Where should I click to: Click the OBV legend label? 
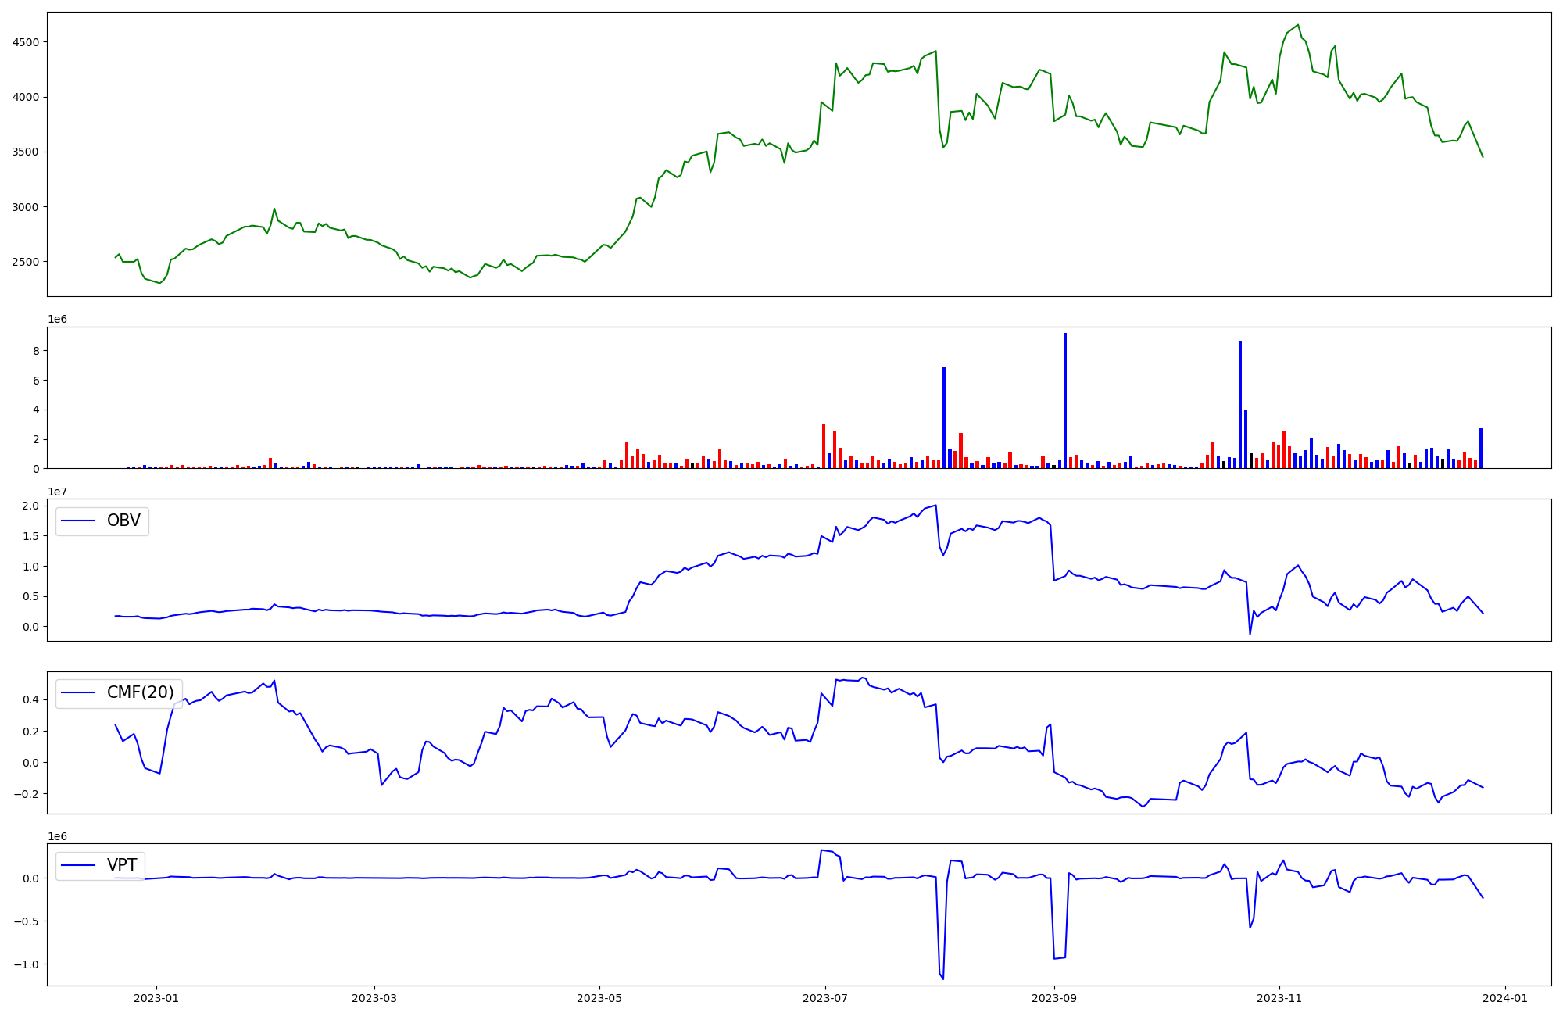pyautogui.click(x=123, y=521)
